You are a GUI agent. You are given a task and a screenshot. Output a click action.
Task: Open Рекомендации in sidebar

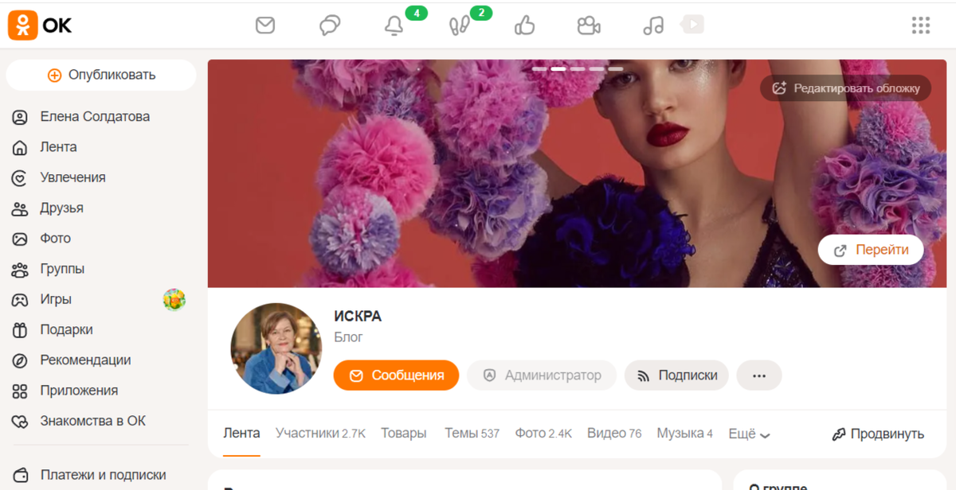(85, 360)
